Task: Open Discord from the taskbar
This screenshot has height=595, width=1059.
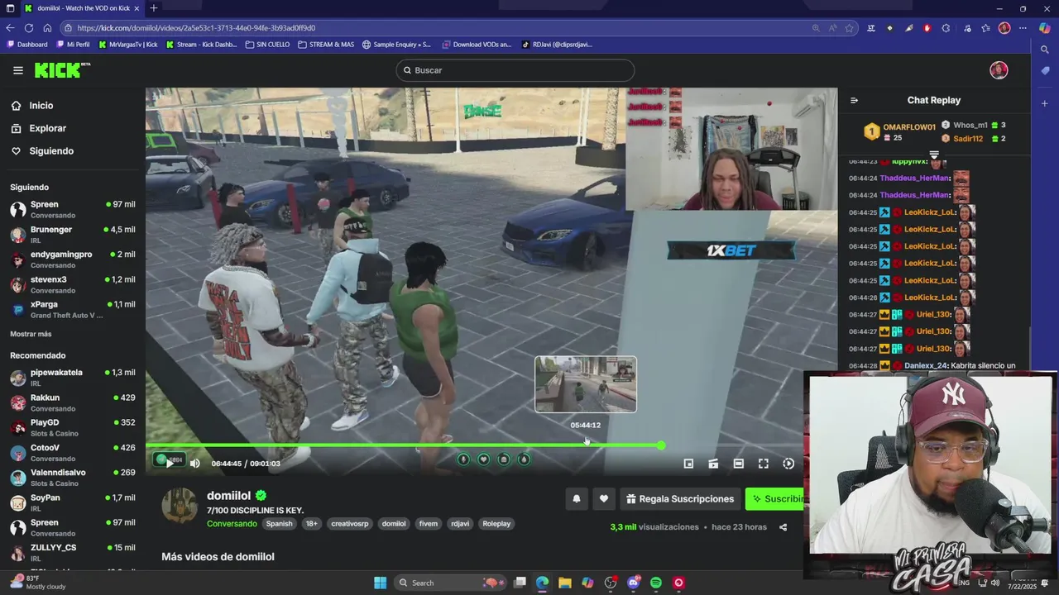Action: pos(634,583)
